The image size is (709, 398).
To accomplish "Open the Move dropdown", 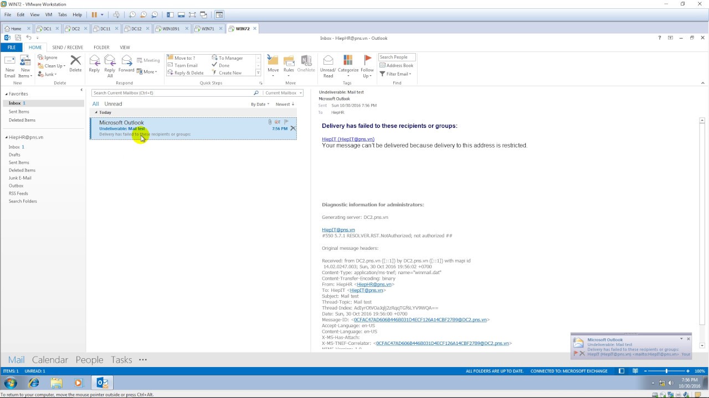I will (273, 64).
